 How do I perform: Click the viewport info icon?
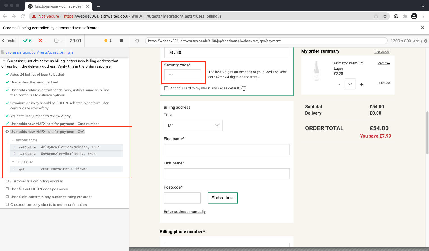426,41
